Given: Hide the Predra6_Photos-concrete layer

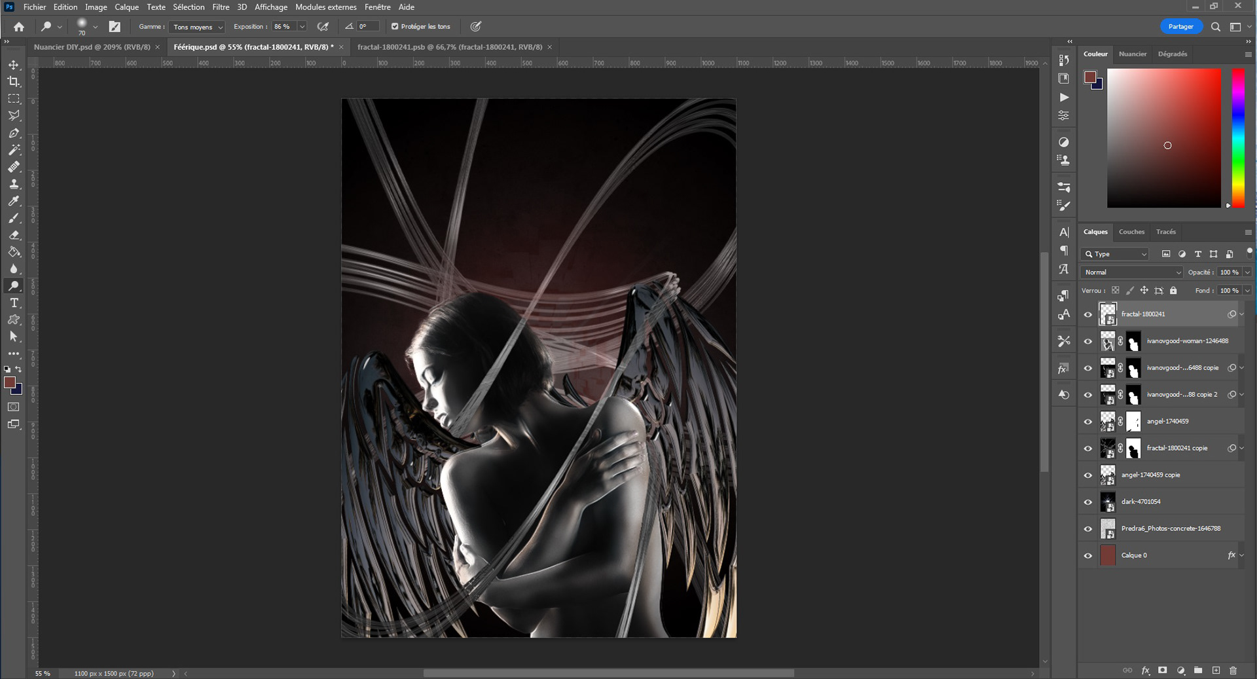Looking at the screenshot, I should tap(1088, 529).
